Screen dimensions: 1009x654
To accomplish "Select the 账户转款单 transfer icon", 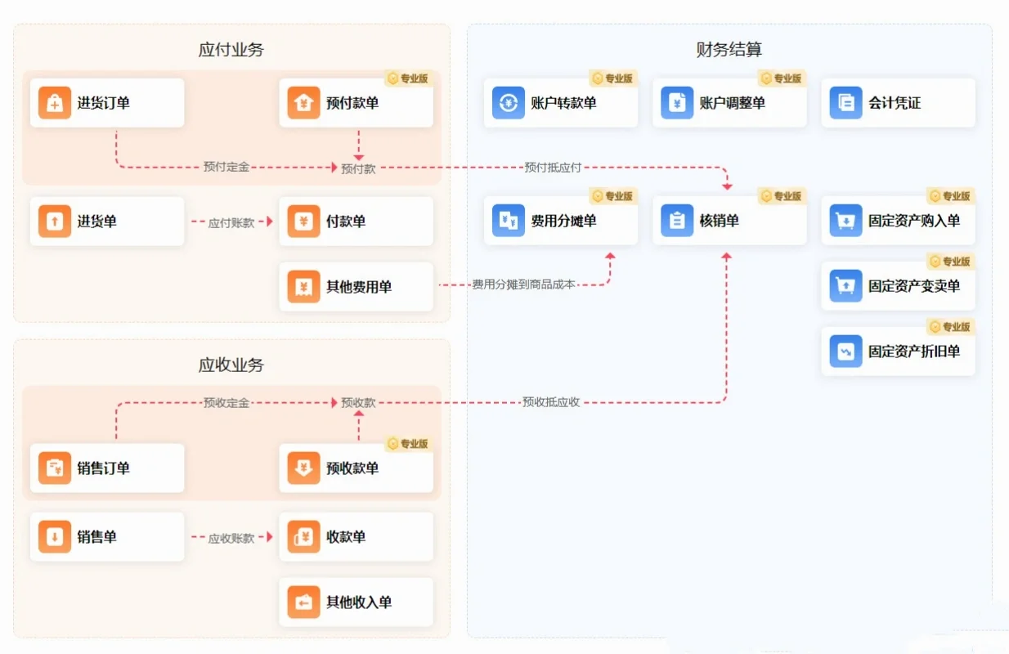I will pos(508,102).
